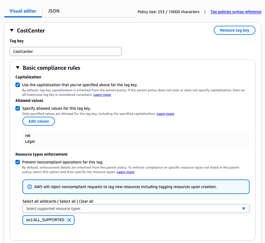
Task: Open Learn more for allowed values
Action: (x=165, y=114)
